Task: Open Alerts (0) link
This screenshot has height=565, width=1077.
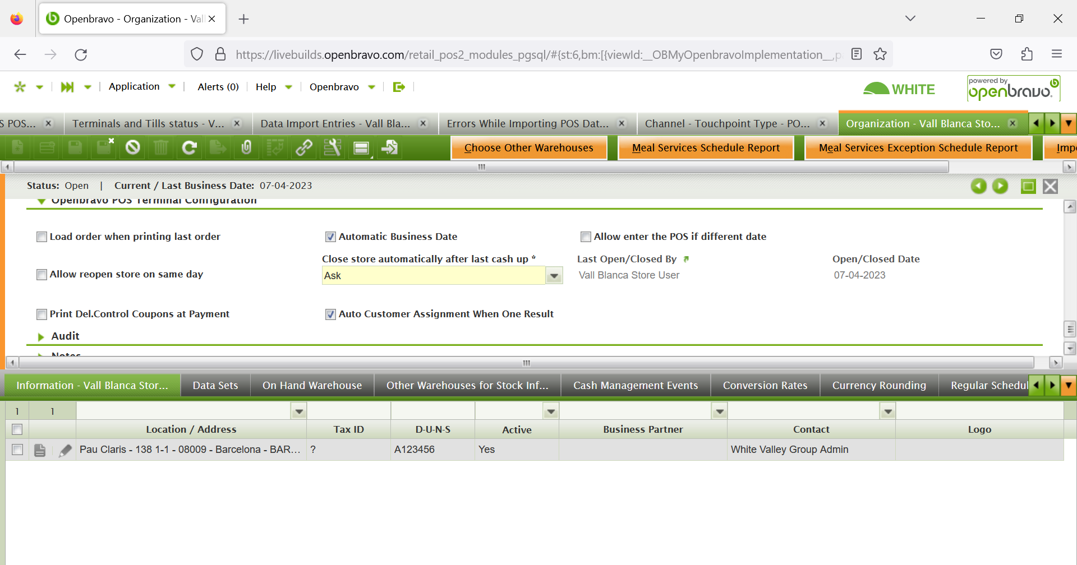Action: pyautogui.click(x=218, y=87)
